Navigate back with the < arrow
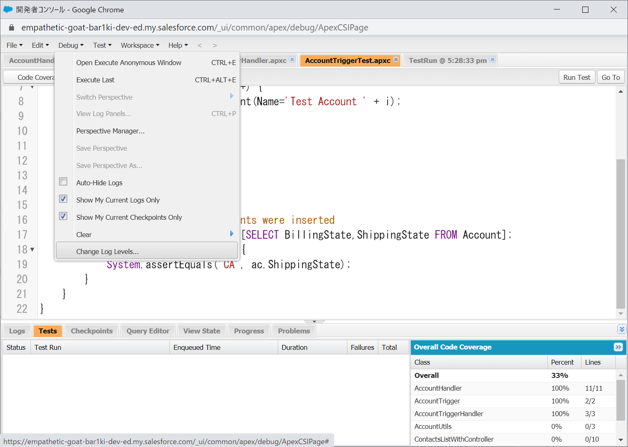628x447 pixels. (199, 45)
